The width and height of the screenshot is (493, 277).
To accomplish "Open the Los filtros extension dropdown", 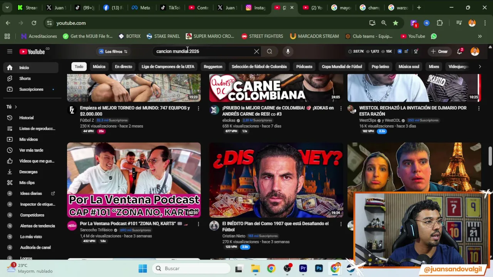I will tap(113, 52).
